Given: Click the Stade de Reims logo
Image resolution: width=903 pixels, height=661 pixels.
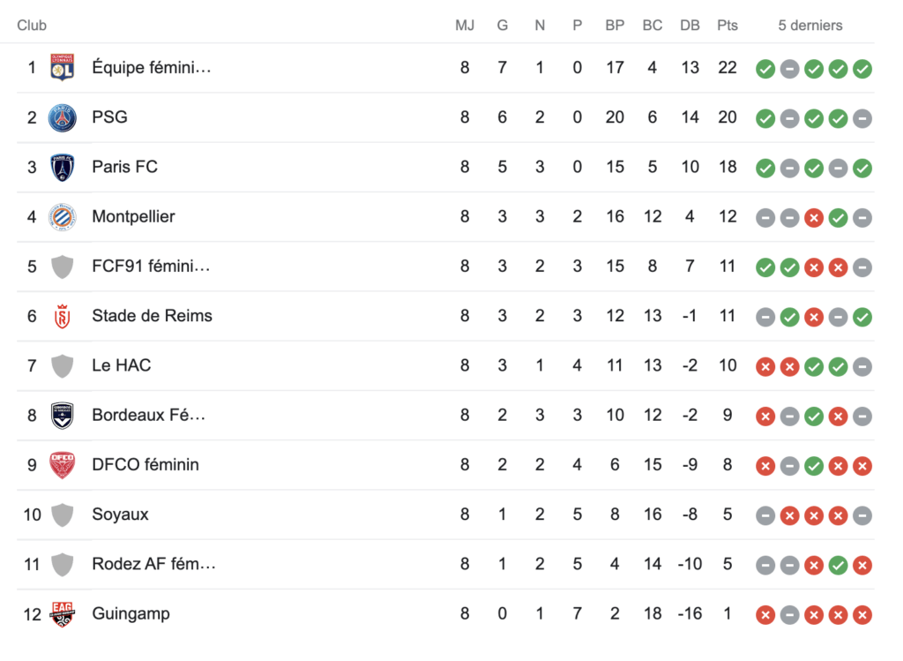Looking at the screenshot, I should click(x=63, y=317).
